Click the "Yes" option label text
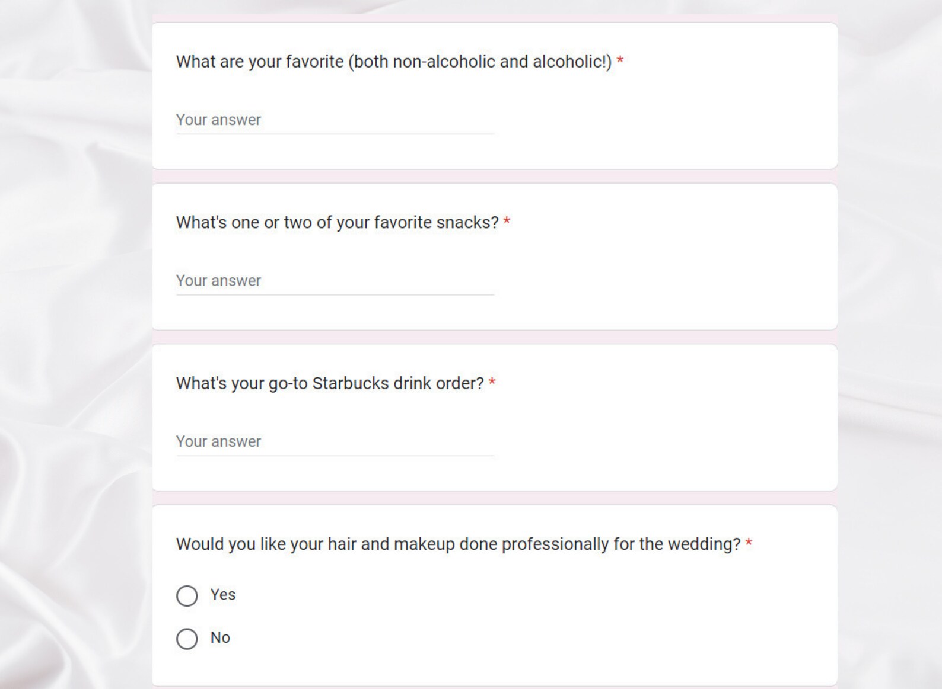 223,594
